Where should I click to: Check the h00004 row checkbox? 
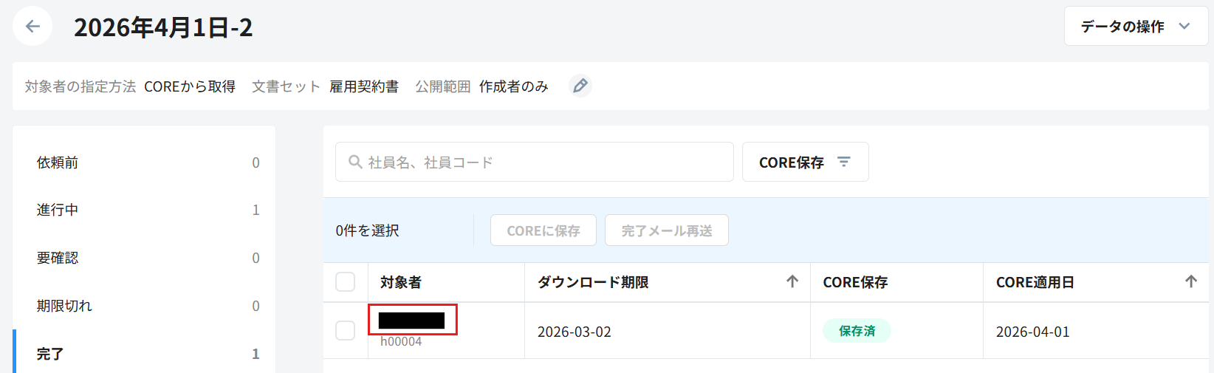coord(346,330)
